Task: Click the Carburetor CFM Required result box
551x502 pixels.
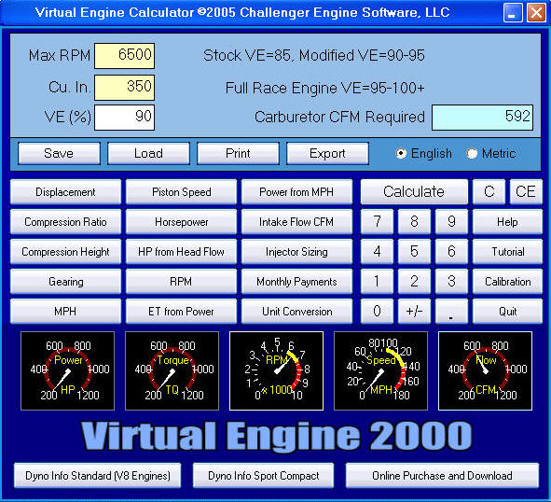Action: 483,118
